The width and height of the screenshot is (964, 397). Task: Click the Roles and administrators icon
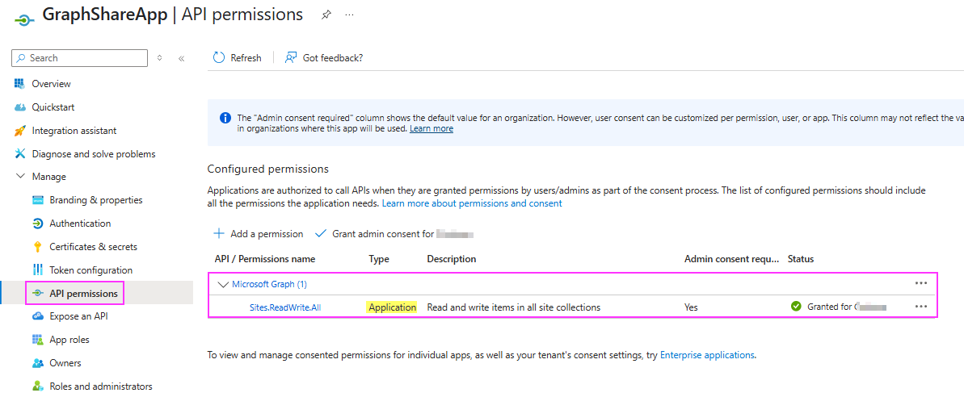click(37, 386)
